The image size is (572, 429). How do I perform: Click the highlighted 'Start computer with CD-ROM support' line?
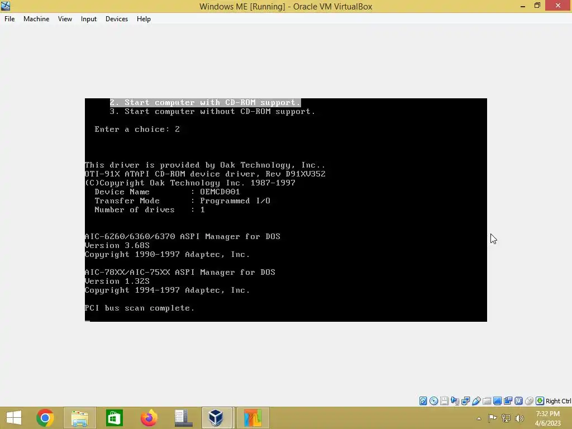(205, 103)
